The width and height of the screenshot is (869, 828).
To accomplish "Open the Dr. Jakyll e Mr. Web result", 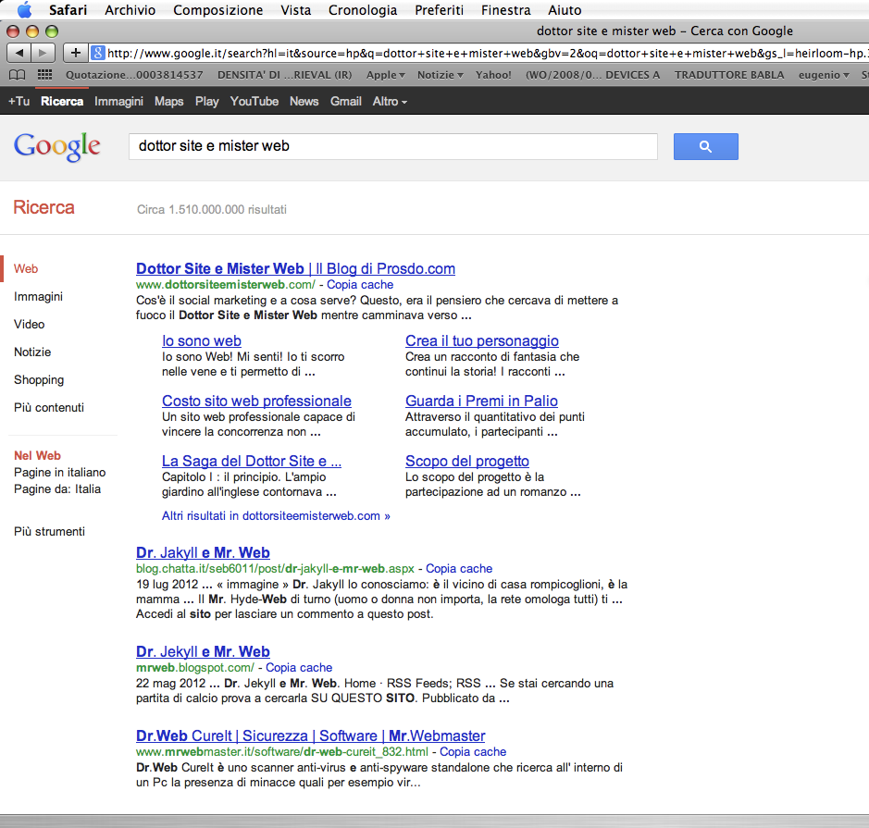I will tap(203, 552).
